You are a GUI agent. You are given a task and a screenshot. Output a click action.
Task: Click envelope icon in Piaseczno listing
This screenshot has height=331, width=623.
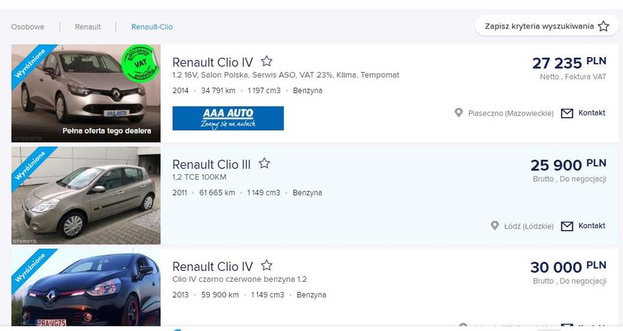[x=567, y=114]
